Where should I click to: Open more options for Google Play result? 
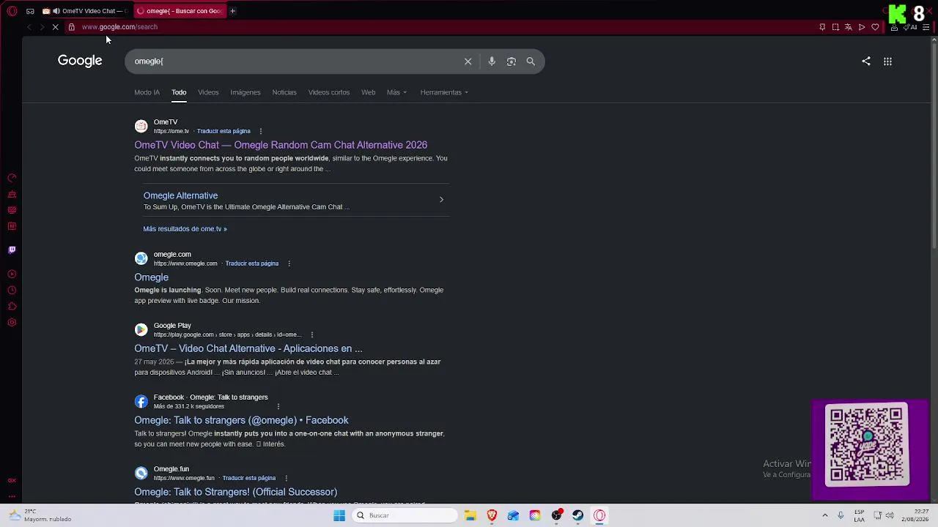[x=312, y=334]
